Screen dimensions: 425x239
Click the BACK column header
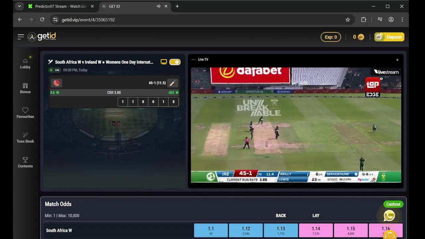tap(281, 216)
